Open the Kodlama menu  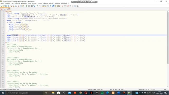pyautogui.click(x=24, y=4)
